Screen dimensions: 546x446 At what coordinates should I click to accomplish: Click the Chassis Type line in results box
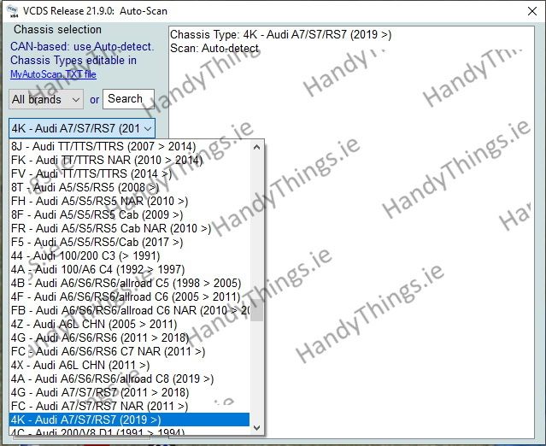tap(280, 34)
